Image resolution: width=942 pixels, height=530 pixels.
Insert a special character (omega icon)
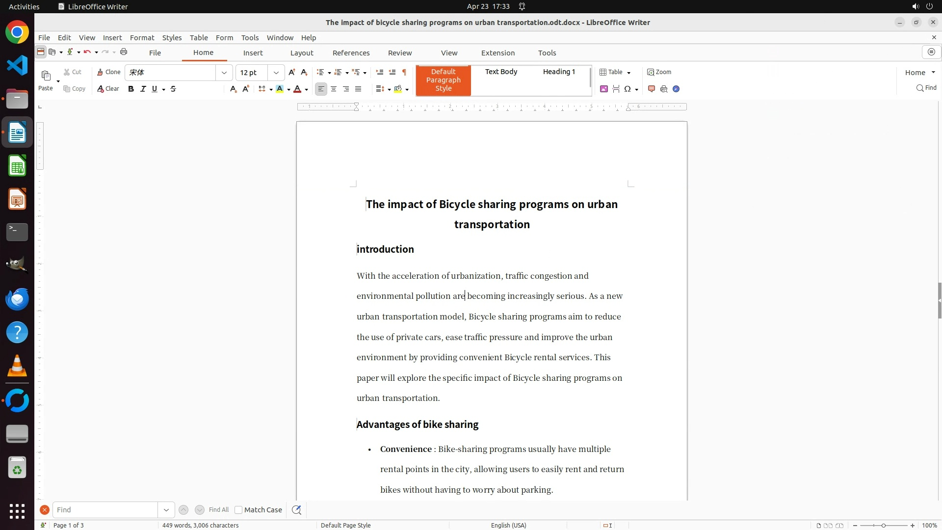[x=627, y=89]
